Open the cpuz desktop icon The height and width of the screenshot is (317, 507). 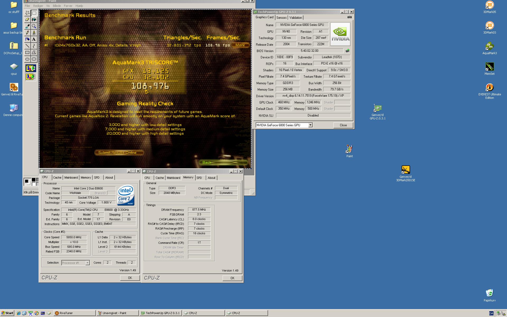tap(14, 69)
